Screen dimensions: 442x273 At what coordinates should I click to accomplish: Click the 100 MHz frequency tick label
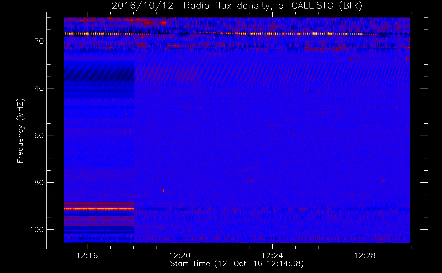pyautogui.click(x=37, y=230)
